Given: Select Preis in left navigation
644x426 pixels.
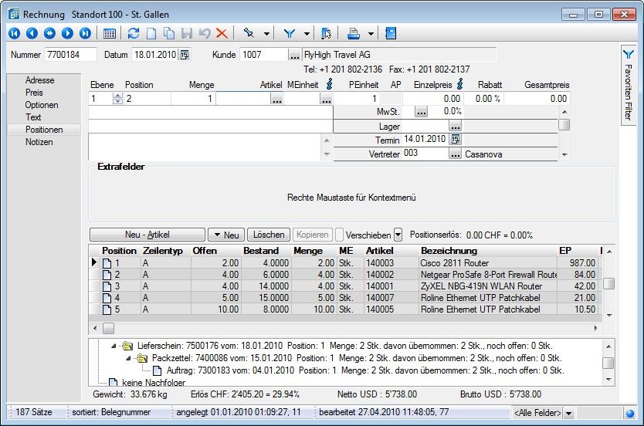Looking at the screenshot, I should click(34, 93).
